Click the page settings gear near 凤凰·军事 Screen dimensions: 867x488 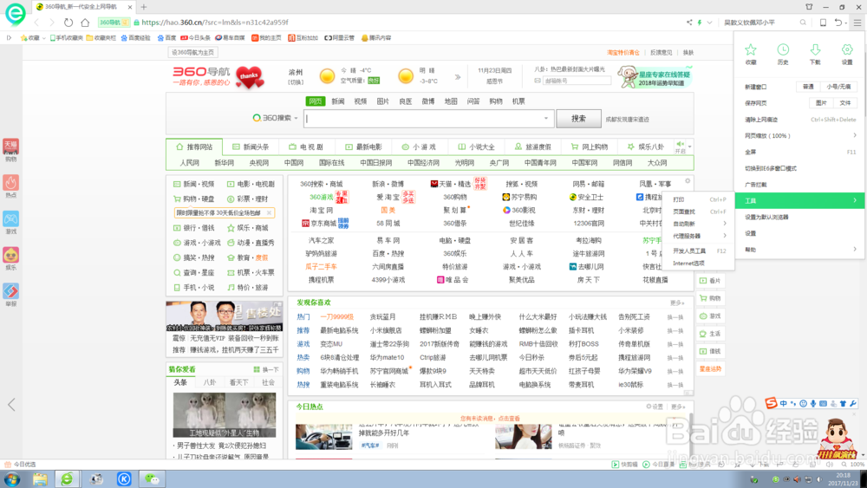point(688,180)
